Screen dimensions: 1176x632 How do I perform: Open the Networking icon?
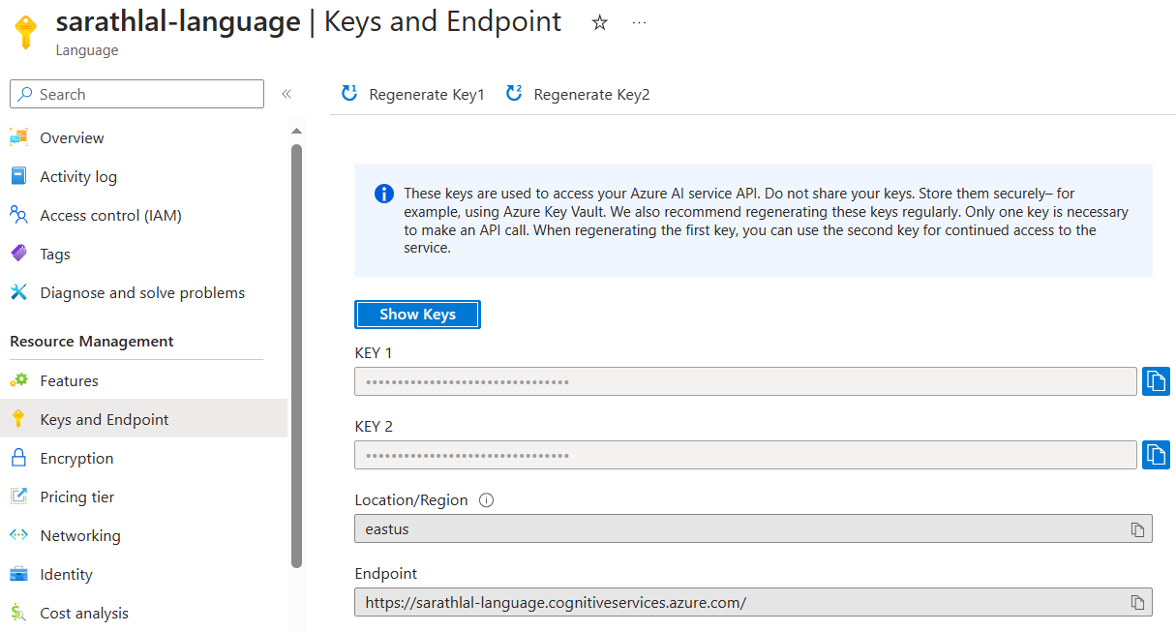[21, 535]
